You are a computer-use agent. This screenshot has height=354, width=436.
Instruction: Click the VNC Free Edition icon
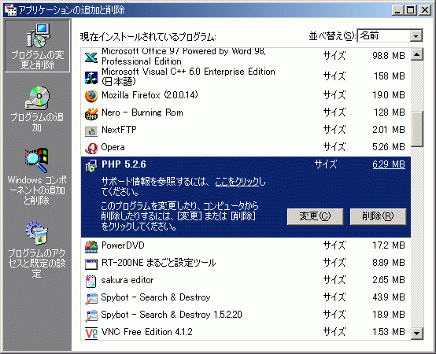tap(91, 333)
